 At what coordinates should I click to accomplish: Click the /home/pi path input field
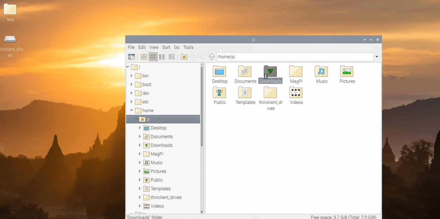(295, 57)
